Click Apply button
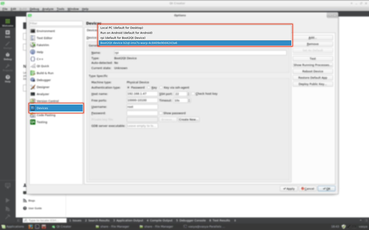Viewport: 369px width, 230px height. point(289,189)
